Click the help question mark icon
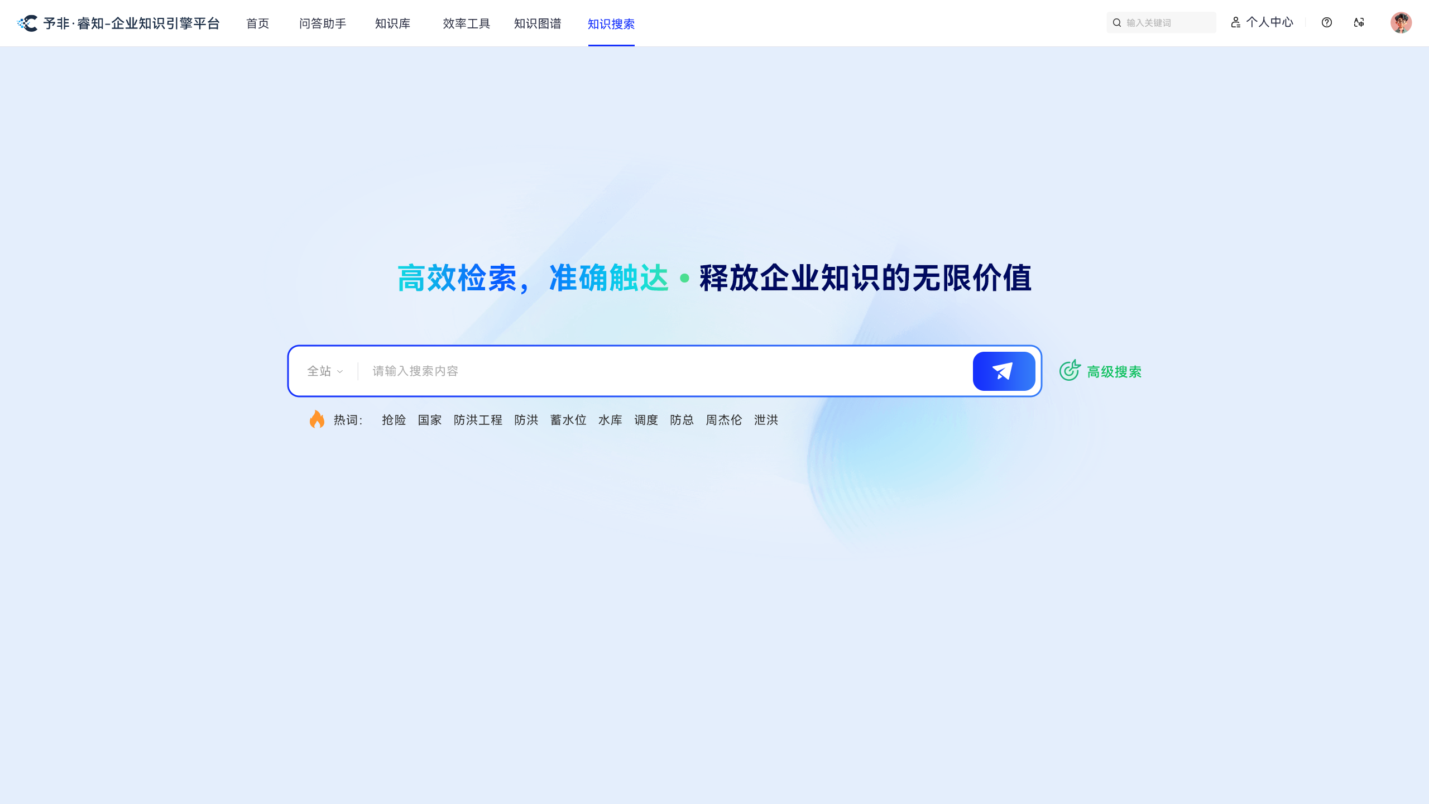This screenshot has height=804, width=1429. (1327, 22)
